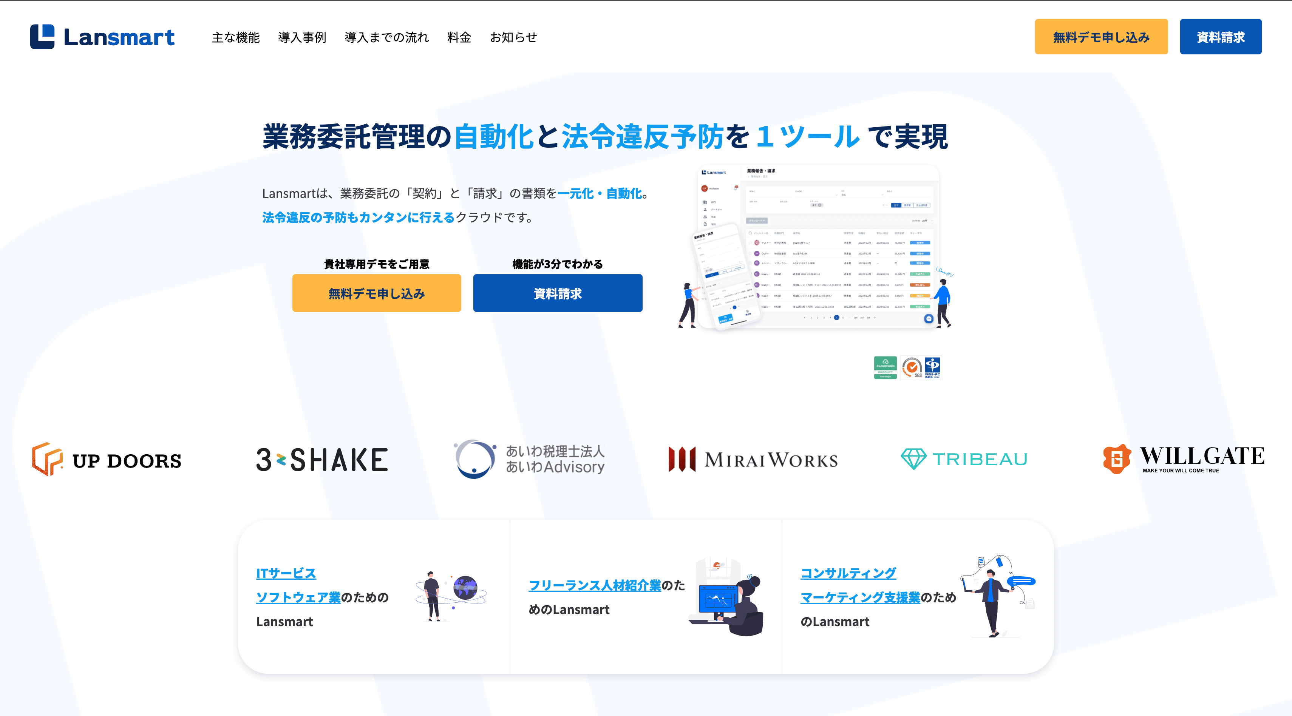Follow the ITサービス link
The height and width of the screenshot is (716, 1292).
(x=286, y=573)
